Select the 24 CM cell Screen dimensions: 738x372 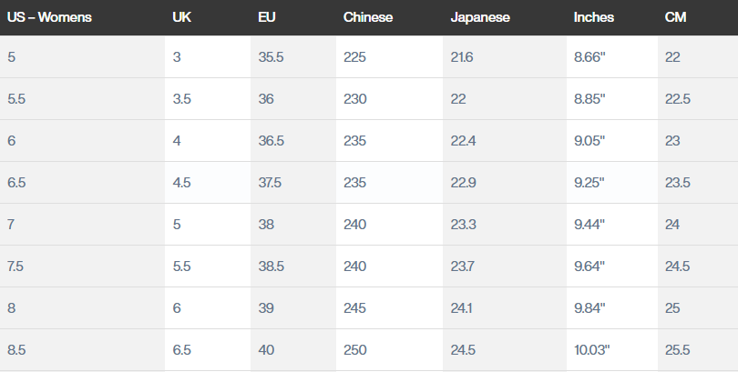click(672, 225)
